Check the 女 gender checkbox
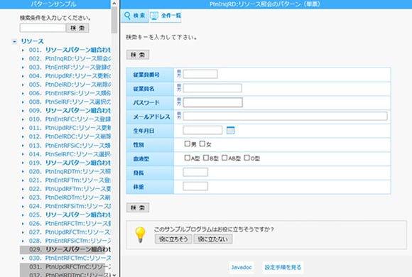 (x=202, y=143)
